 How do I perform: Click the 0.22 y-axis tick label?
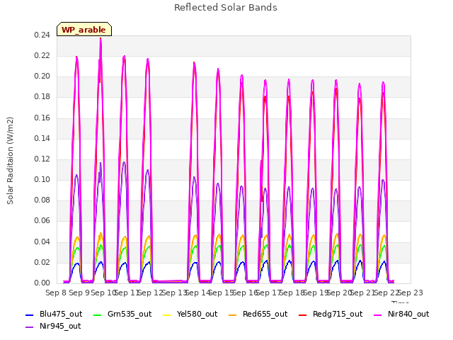(x=42, y=55)
